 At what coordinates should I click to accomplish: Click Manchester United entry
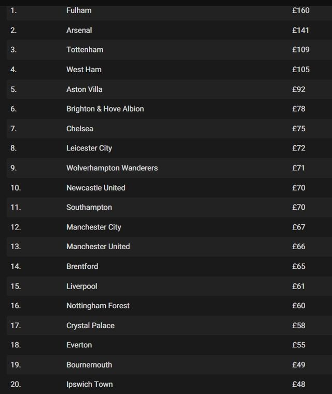coord(98,247)
